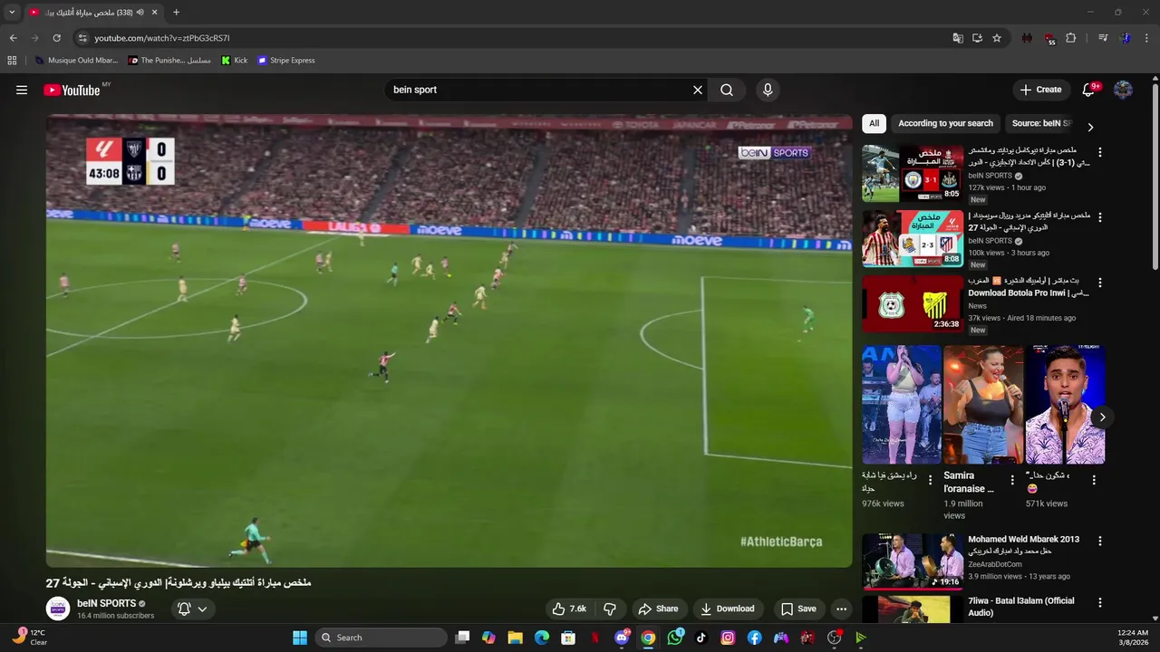Bookmark this page with the star icon
Image resolution: width=1160 pixels, height=652 pixels.
[997, 38]
